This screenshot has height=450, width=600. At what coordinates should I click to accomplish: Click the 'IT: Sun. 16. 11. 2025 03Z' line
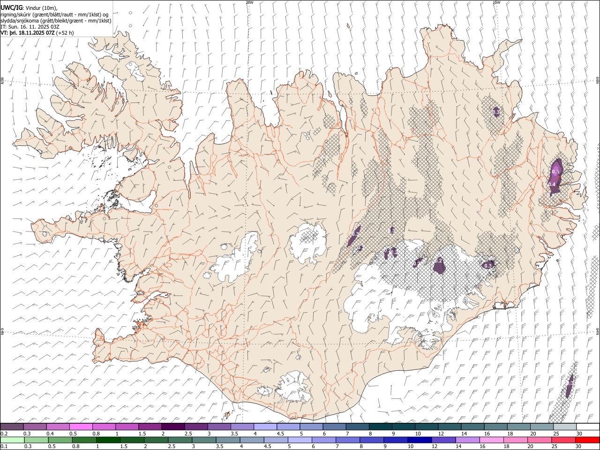pos(30,27)
